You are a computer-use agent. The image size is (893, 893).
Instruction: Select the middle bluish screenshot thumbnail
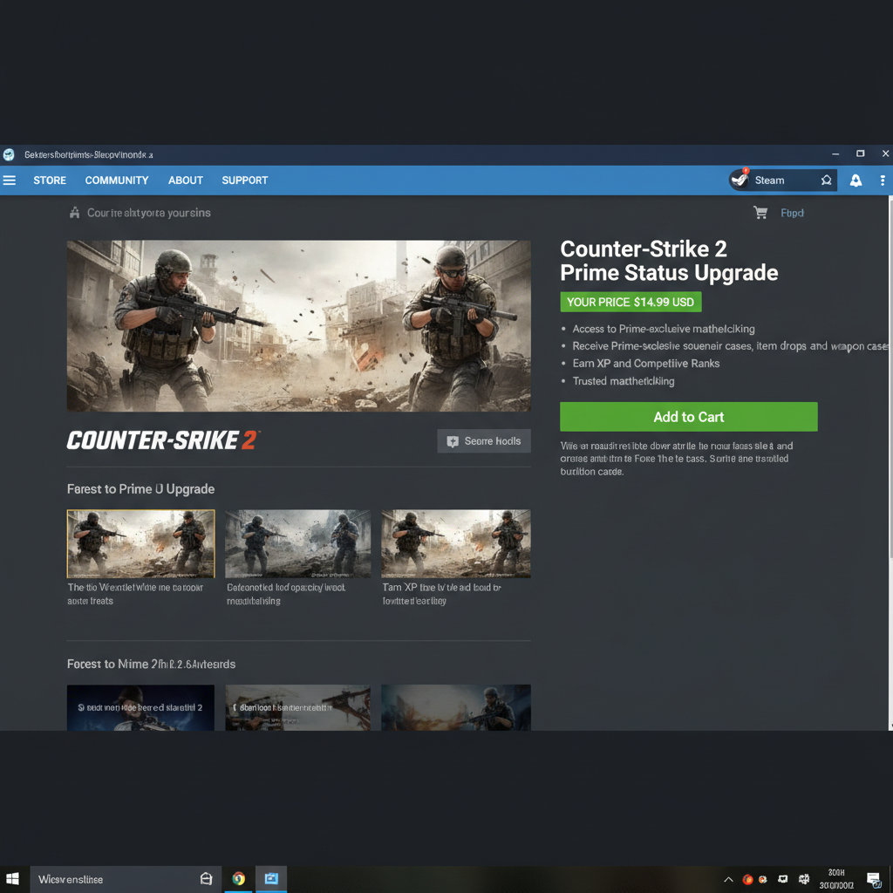pyautogui.click(x=298, y=544)
